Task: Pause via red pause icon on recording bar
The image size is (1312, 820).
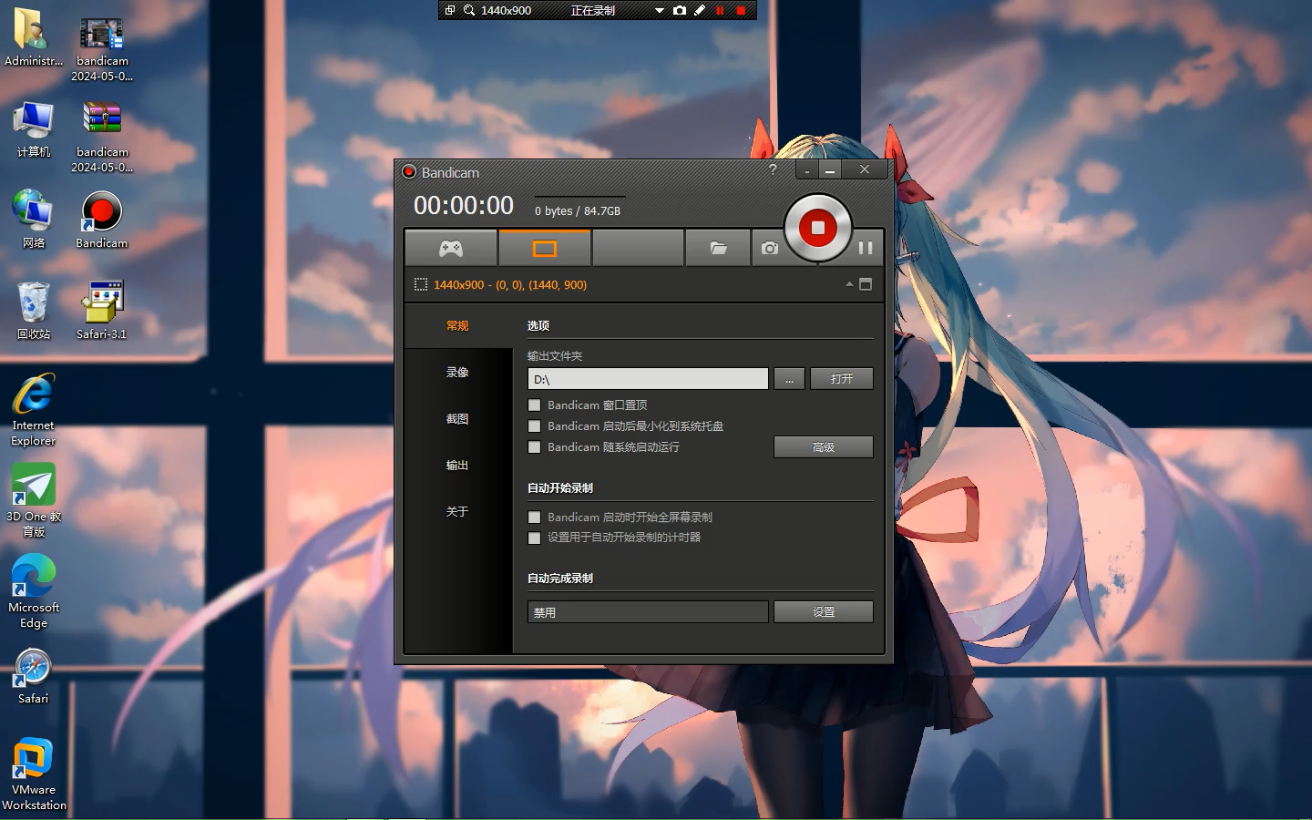Action: coord(720,10)
